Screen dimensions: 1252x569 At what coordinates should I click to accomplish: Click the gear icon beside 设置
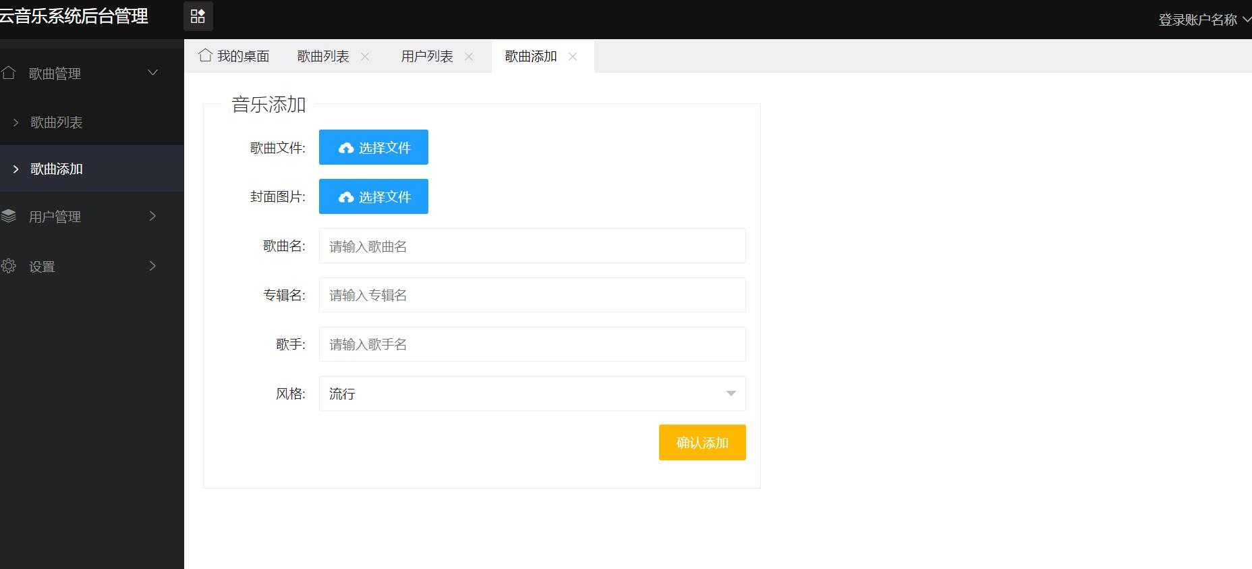pyautogui.click(x=8, y=266)
